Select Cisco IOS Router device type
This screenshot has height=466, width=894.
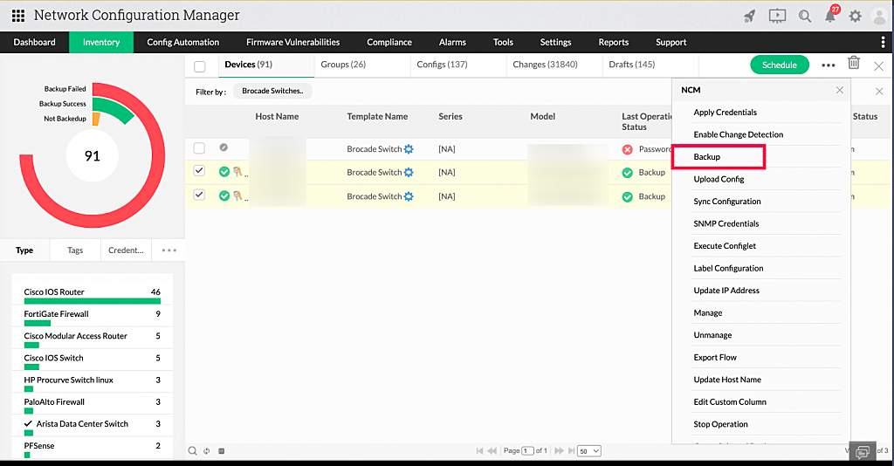(54, 292)
